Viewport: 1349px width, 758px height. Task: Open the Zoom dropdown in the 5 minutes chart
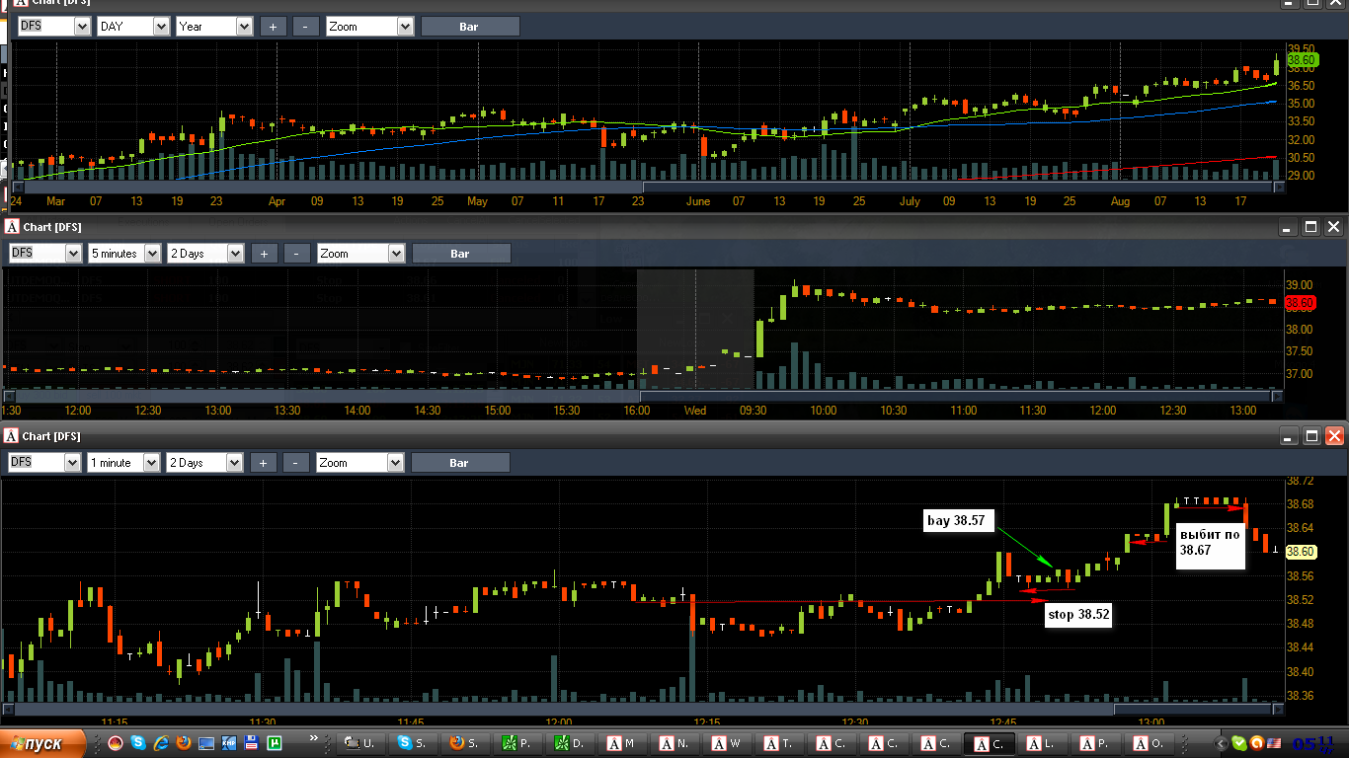[x=361, y=254]
